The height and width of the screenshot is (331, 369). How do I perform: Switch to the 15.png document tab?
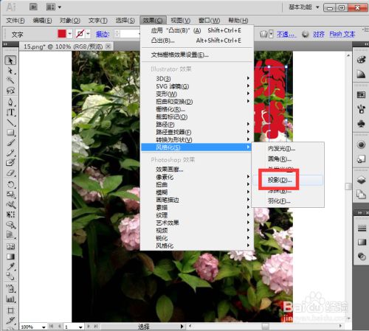point(66,46)
